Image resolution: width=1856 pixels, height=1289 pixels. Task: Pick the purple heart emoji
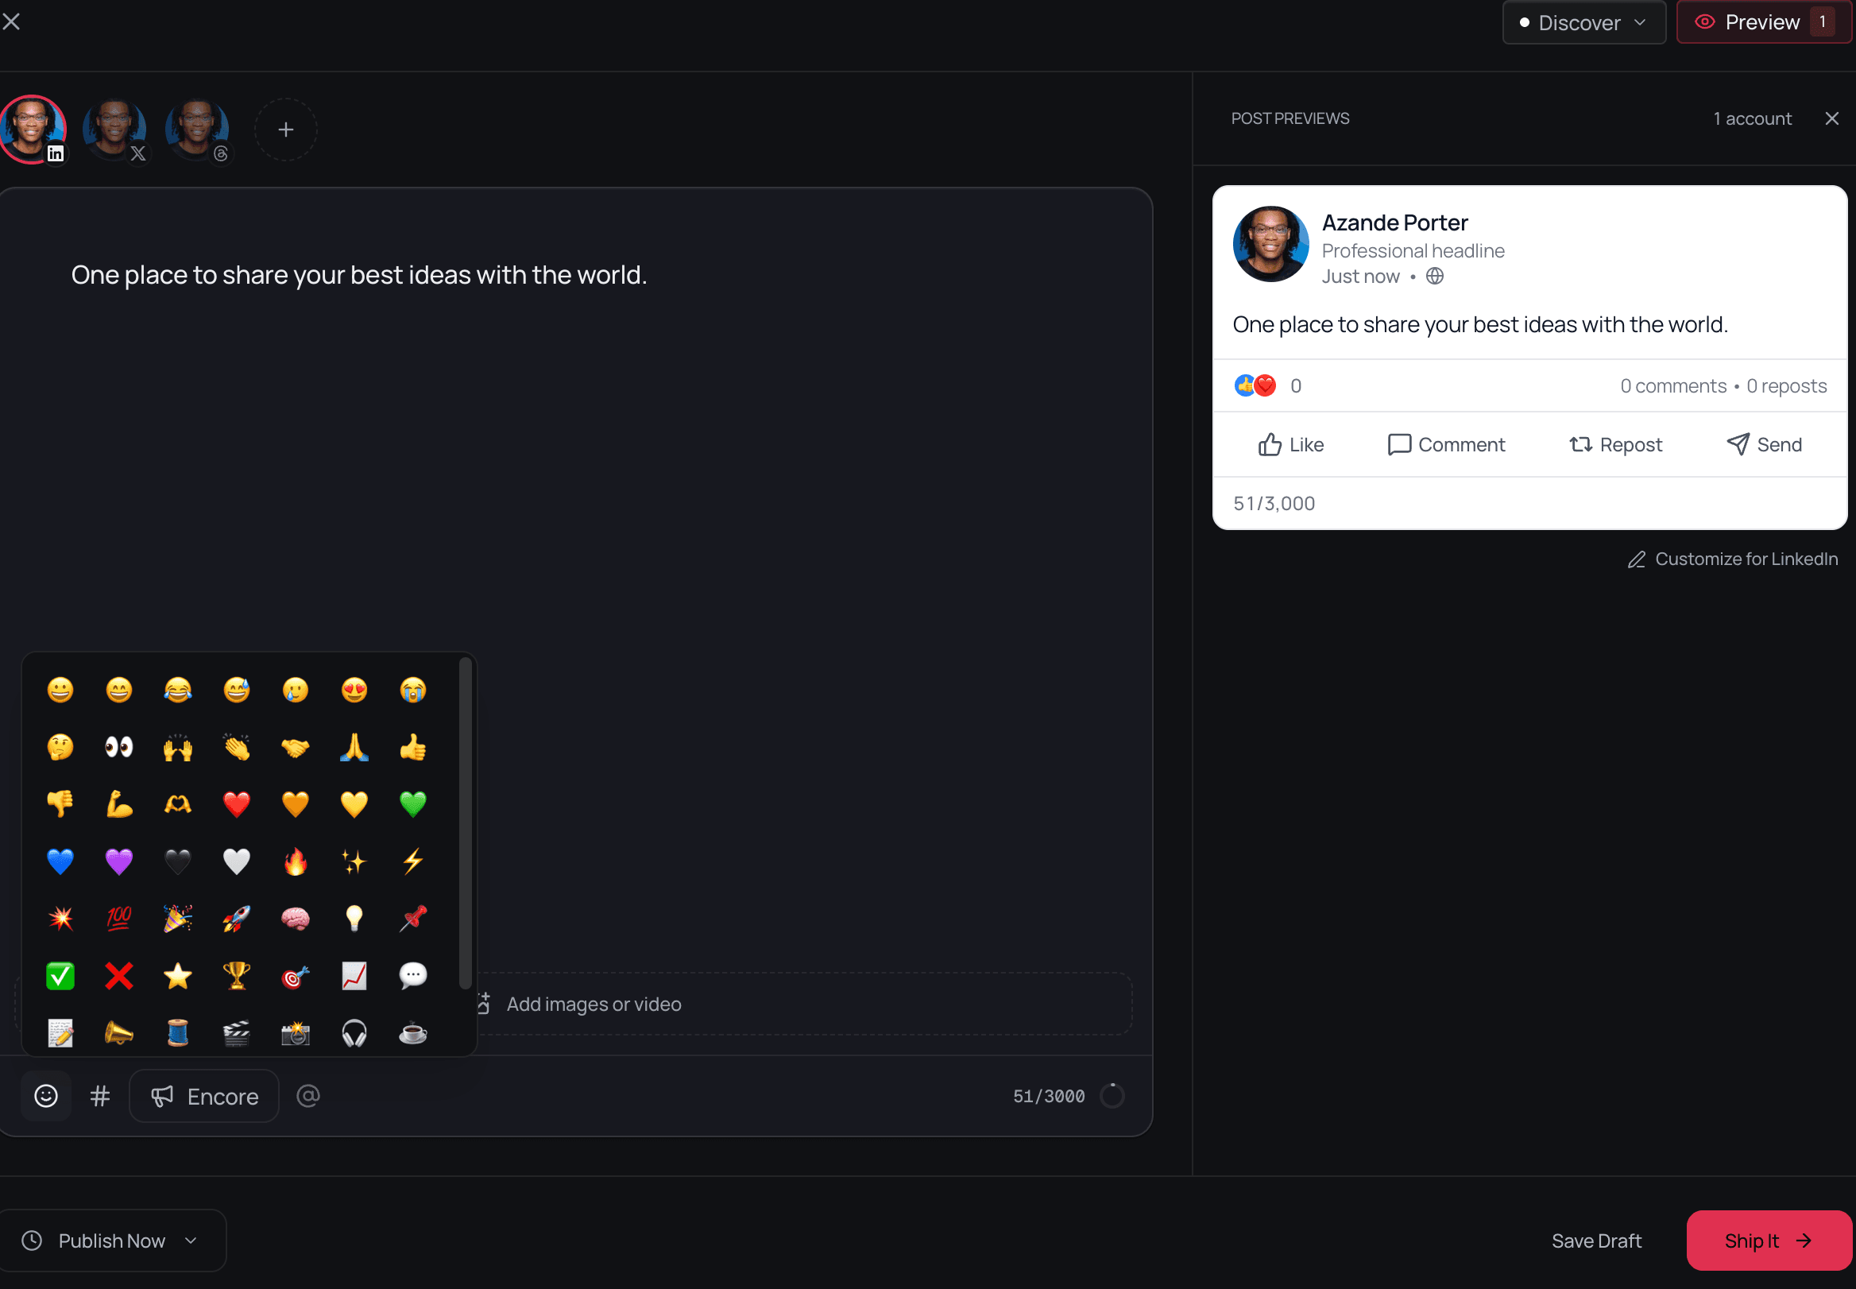119,861
